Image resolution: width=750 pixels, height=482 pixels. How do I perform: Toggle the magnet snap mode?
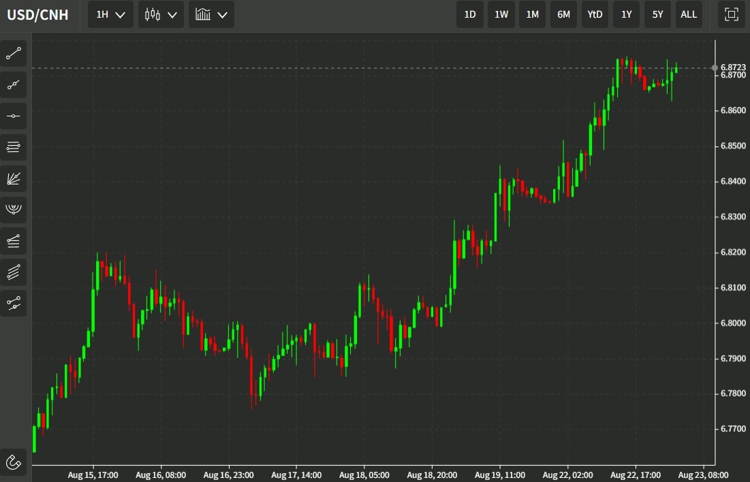coord(14,462)
